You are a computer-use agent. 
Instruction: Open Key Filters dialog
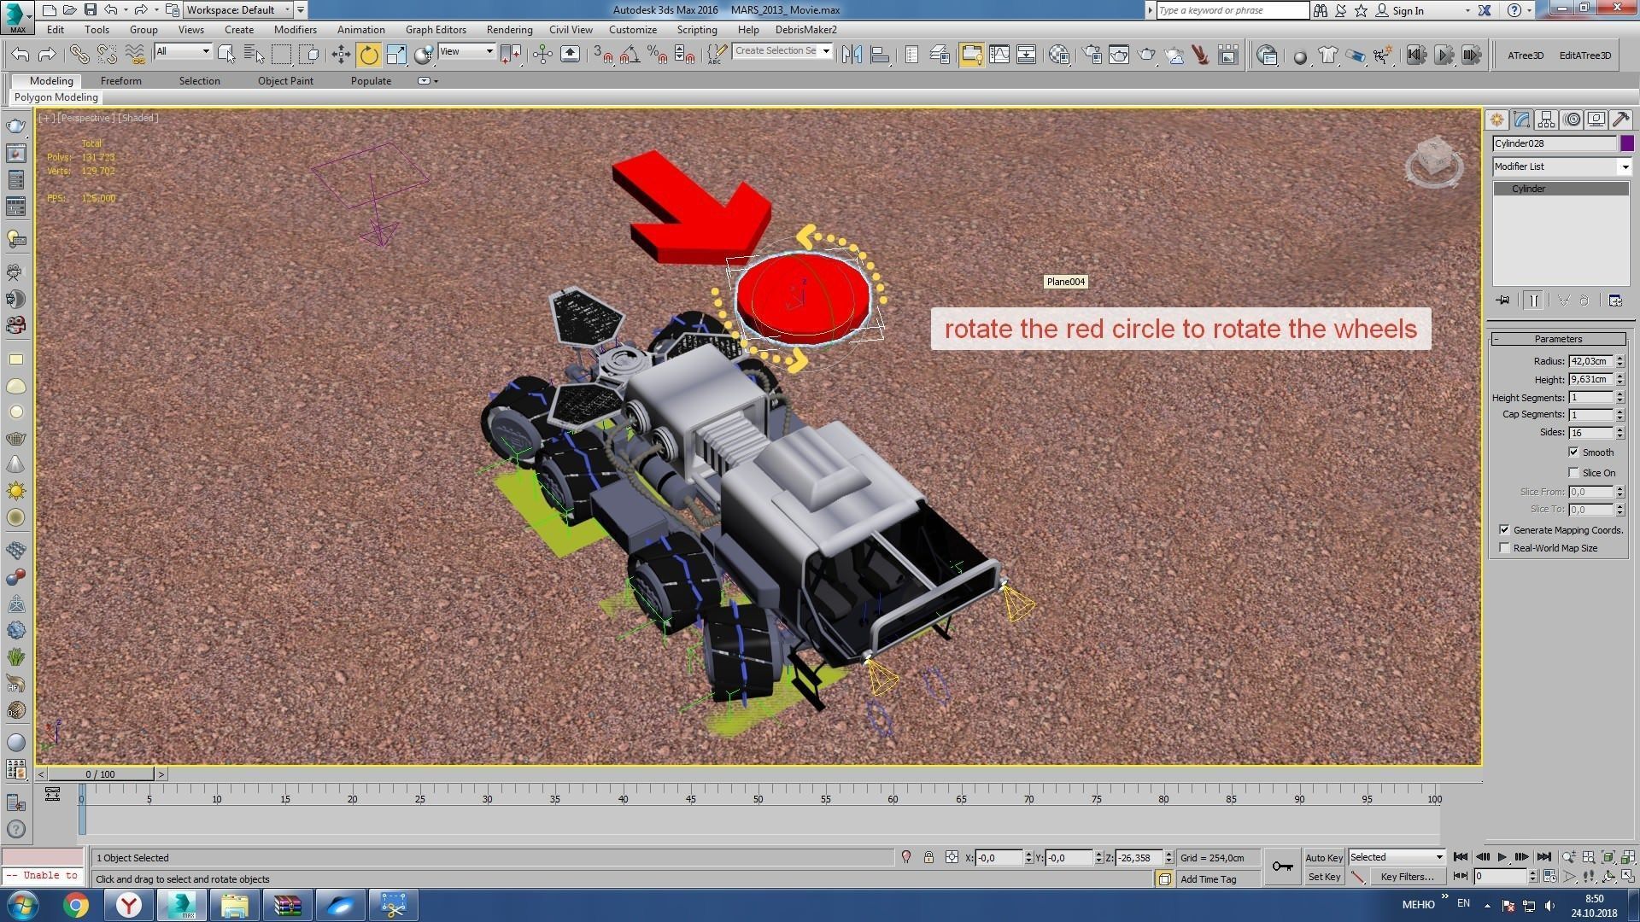(x=1406, y=877)
